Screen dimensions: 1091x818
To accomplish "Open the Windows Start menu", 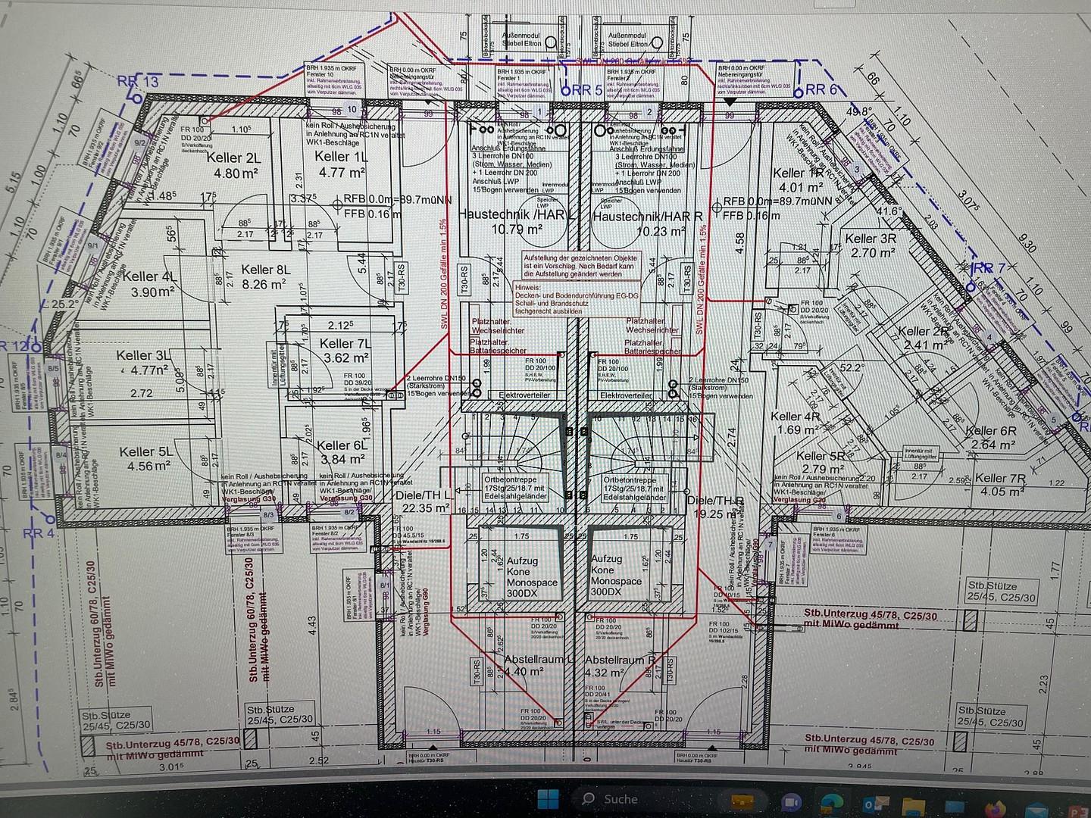I will [x=548, y=799].
